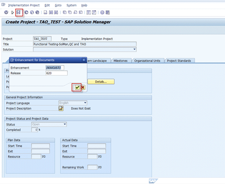This screenshot has height=184, width=225.
Task: Click the Customize Local Layout icon
Action: click(108, 12)
